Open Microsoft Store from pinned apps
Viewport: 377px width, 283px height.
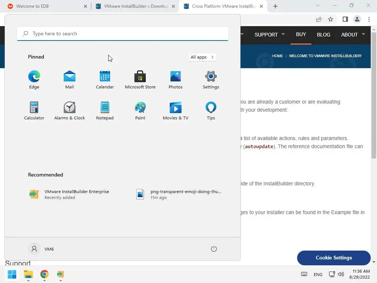(x=140, y=80)
